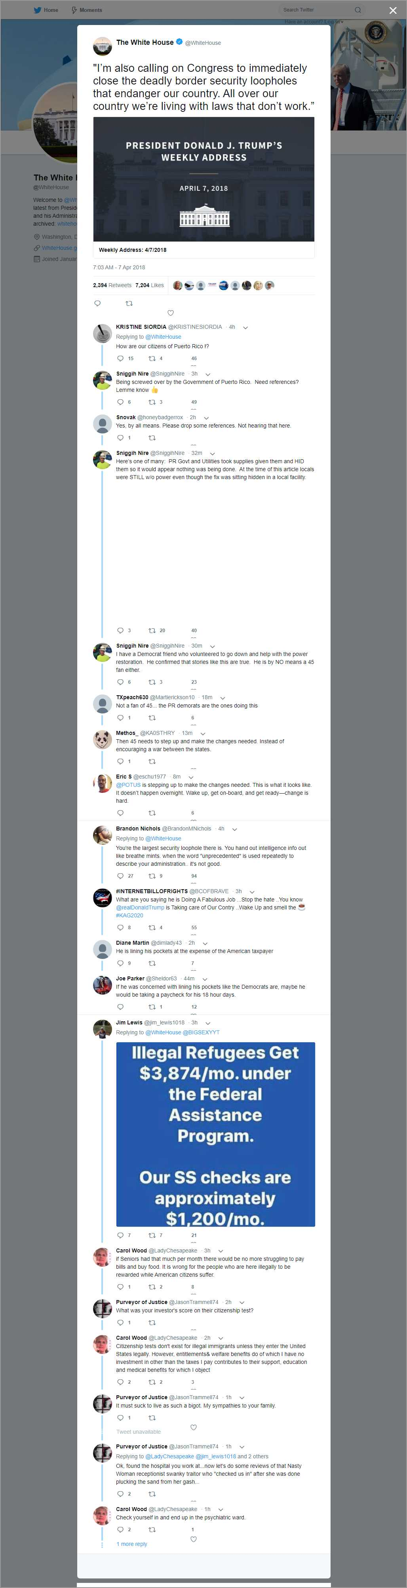
Task: Click the search magnifier icon
Action: point(358,10)
